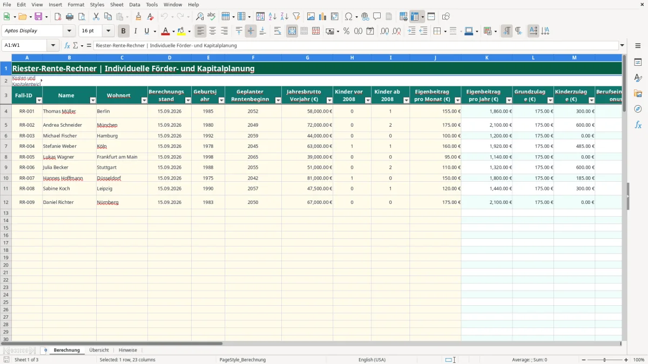Click the Cut scissors icon
The width and height of the screenshot is (648, 364).
[x=96, y=17]
